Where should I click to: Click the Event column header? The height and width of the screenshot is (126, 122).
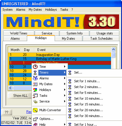tap(73, 50)
